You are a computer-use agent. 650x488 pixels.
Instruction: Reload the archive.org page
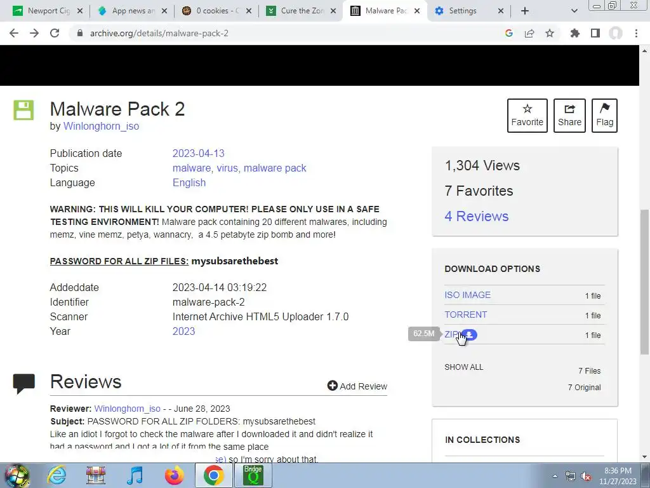[55, 33]
